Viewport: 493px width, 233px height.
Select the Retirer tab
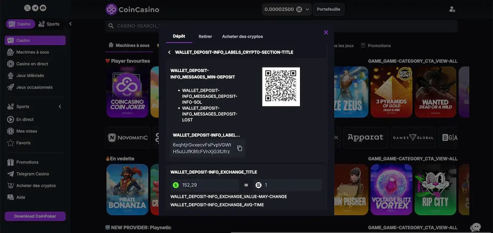(x=205, y=36)
